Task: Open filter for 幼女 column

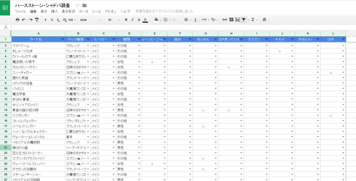Action: (190, 39)
